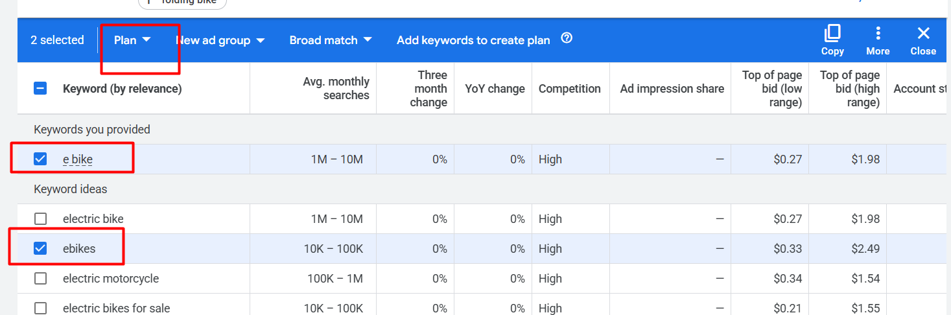This screenshot has width=951, height=315.
Task: Open the Plan dropdown
Action: pos(132,40)
